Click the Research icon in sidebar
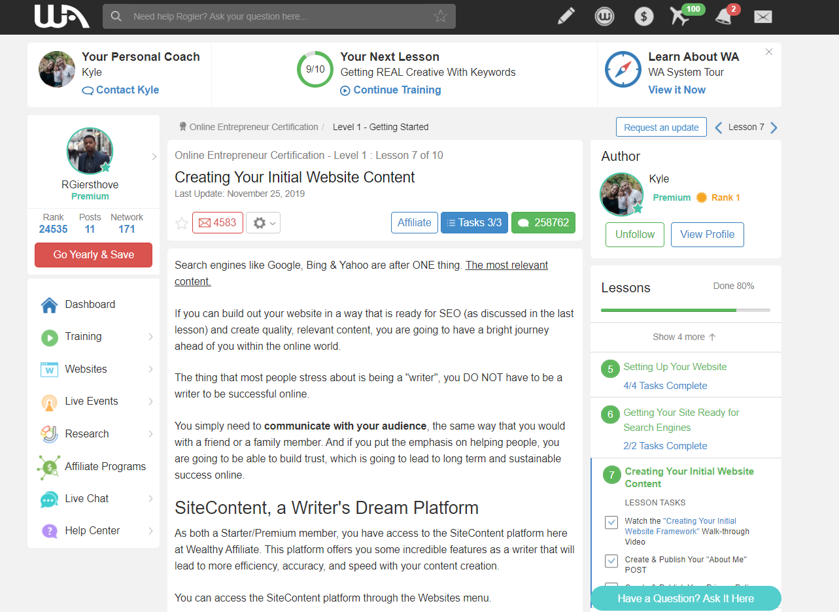839x612 pixels. [49, 434]
